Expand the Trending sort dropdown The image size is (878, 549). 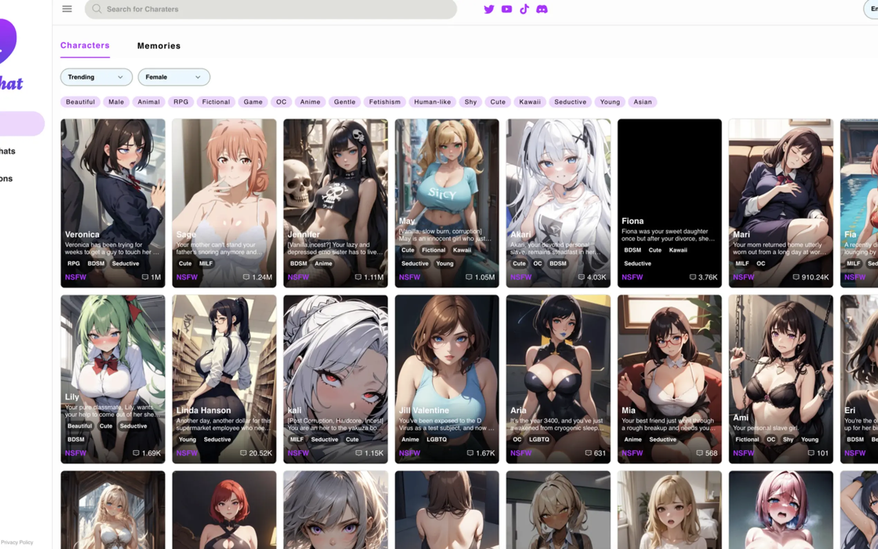coord(96,77)
